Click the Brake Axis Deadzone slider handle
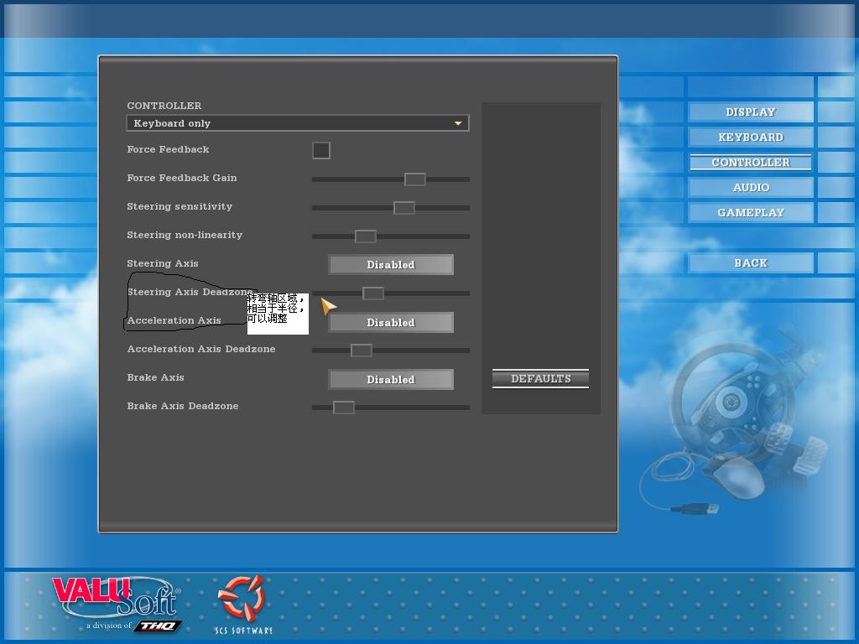859x644 pixels. click(x=343, y=408)
